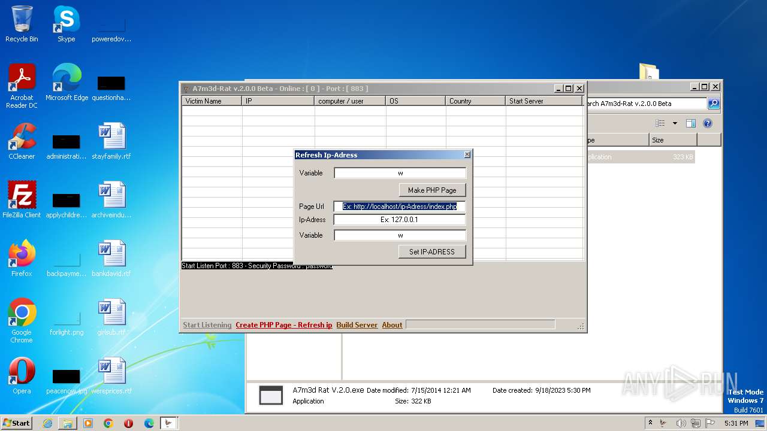Click the Set IP-ADRESS button
Viewport: 767px width, 431px height.
432,252
